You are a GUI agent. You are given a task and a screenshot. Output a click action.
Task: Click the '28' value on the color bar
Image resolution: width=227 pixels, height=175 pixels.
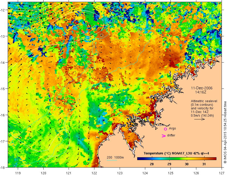point(152,164)
